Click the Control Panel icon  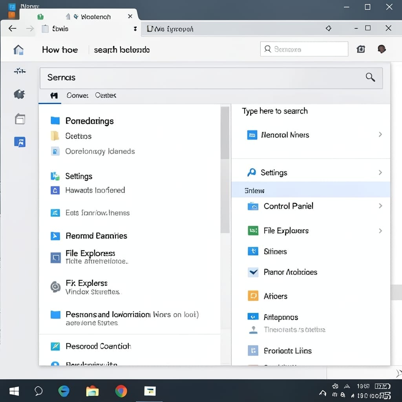(253, 206)
